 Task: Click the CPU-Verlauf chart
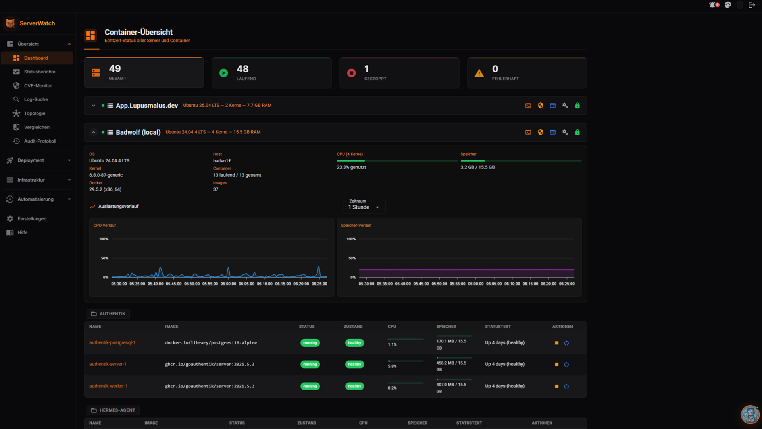pyautogui.click(x=212, y=257)
